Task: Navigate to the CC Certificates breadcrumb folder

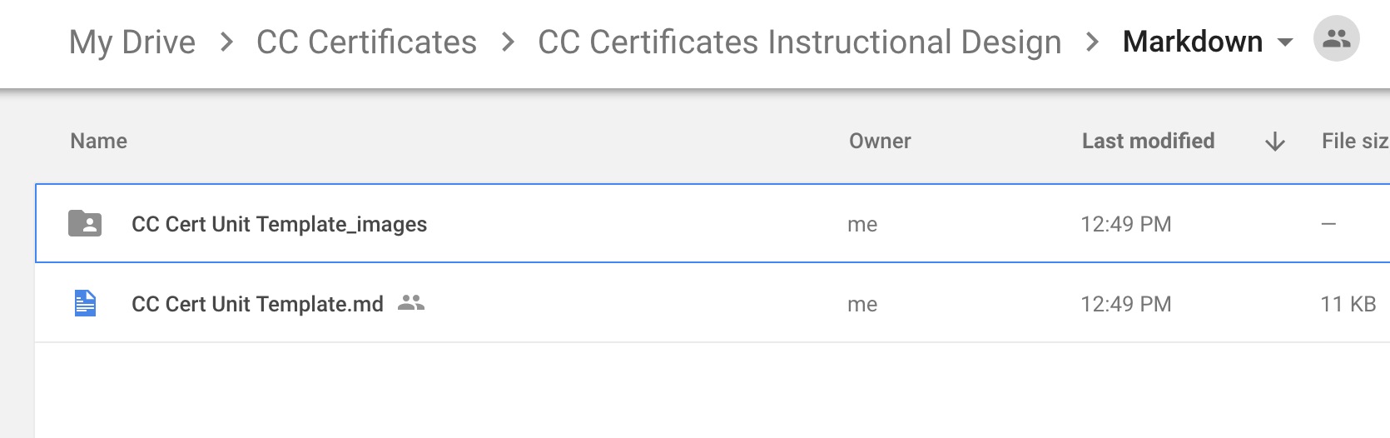Action: click(366, 42)
